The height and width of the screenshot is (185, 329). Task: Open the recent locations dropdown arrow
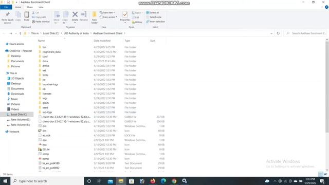[16, 33]
